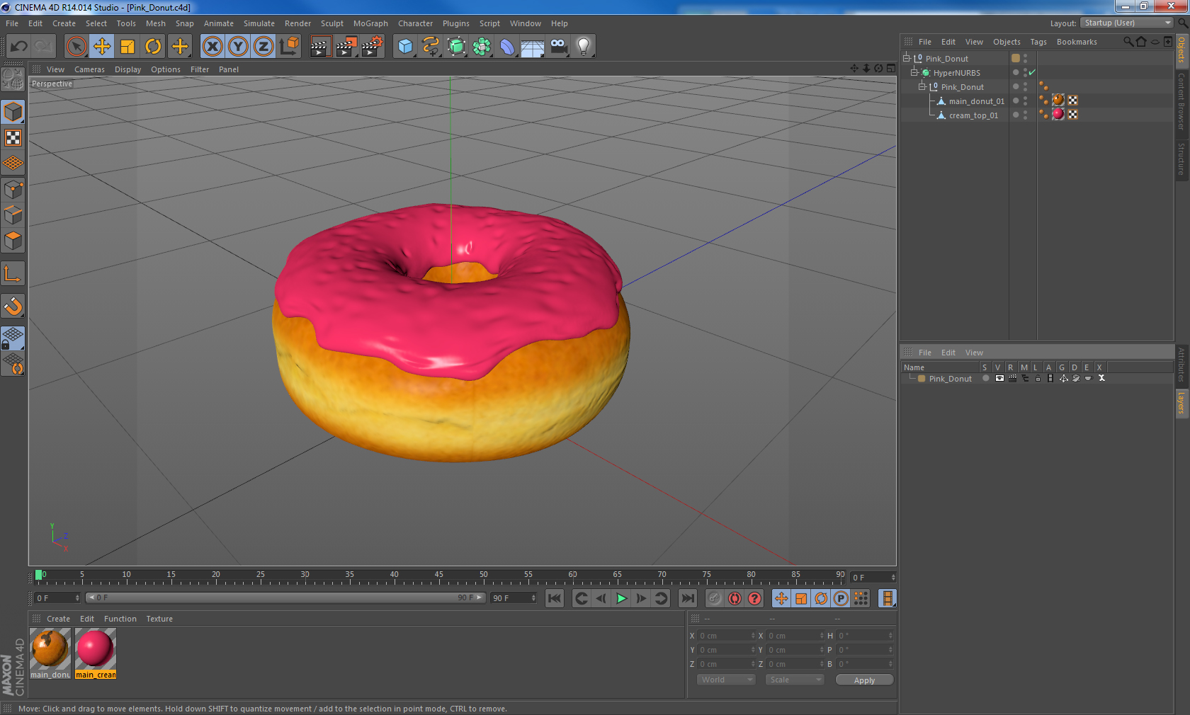Open the Edit Render Settings icon

(x=373, y=47)
